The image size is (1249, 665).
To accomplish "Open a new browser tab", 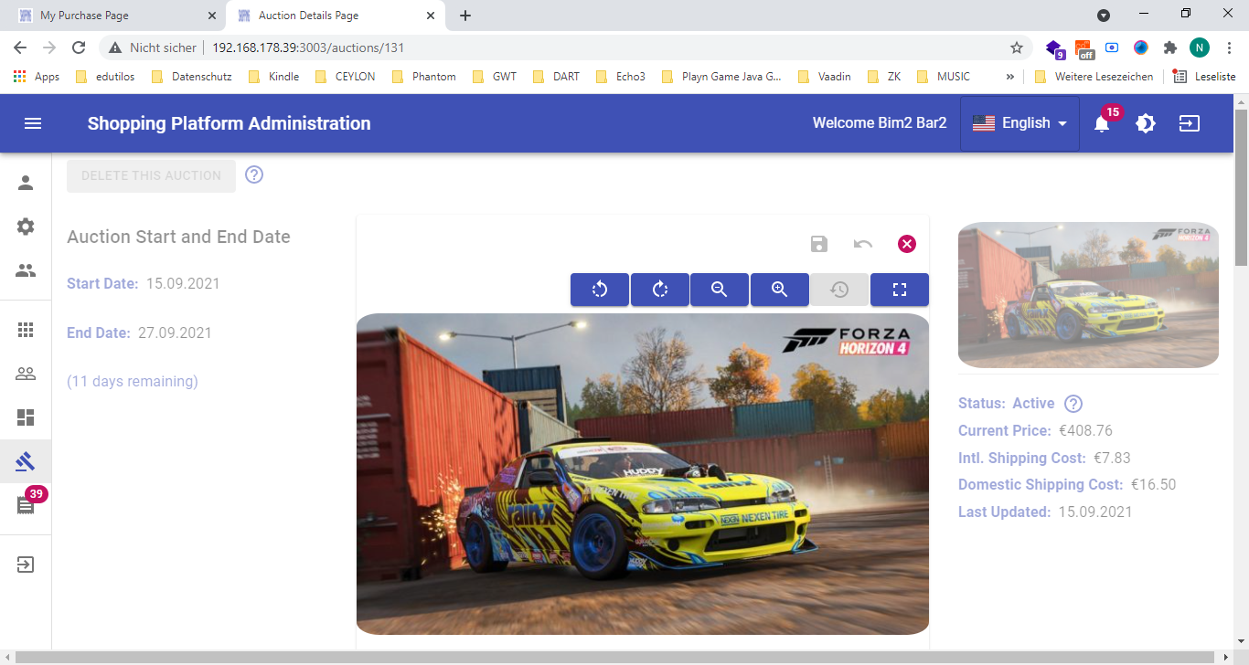I will pos(465,16).
